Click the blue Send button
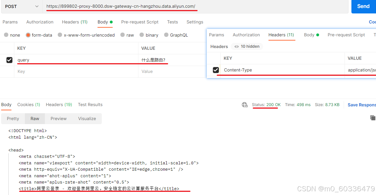The image size is (376, 195). (363, 6)
